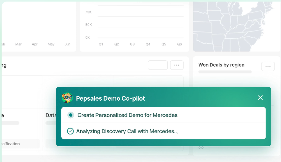
Task: Click the Mar month label
Action: (18, 44)
